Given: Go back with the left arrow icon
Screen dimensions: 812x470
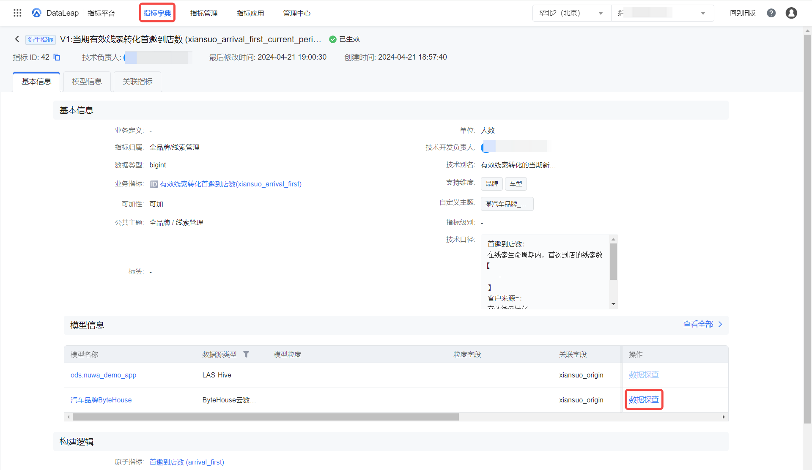Looking at the screenshot, I should tap(17, 39).
